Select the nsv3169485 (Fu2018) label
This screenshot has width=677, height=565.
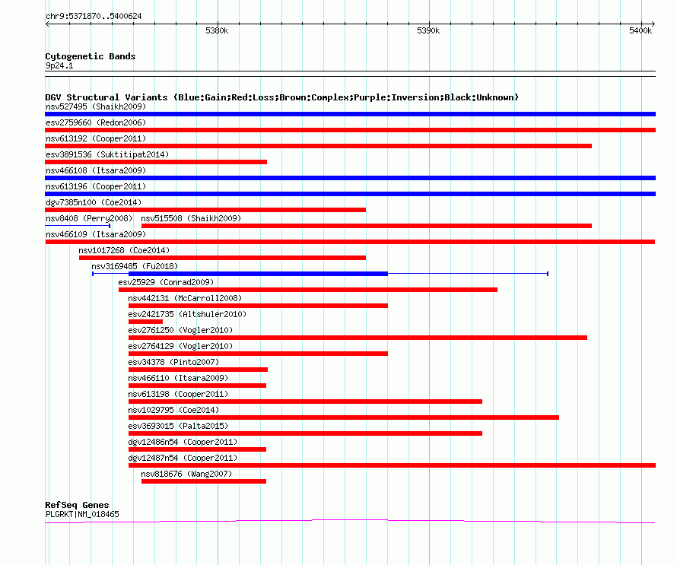coord(135,266)
